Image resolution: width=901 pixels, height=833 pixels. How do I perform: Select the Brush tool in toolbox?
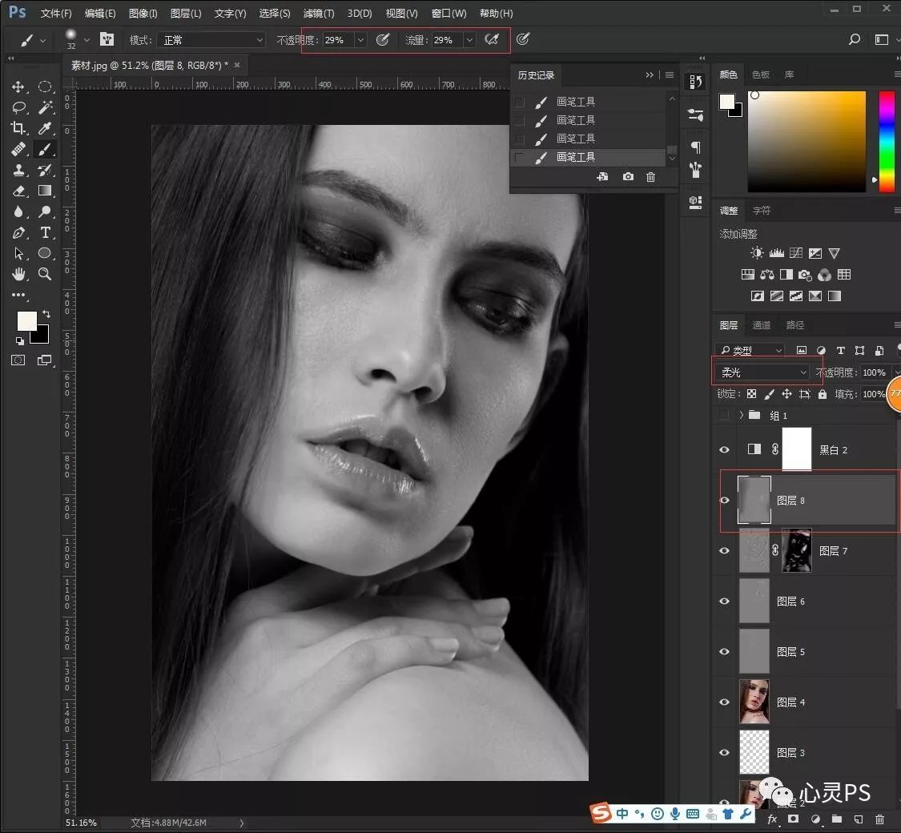coord(45,149)
